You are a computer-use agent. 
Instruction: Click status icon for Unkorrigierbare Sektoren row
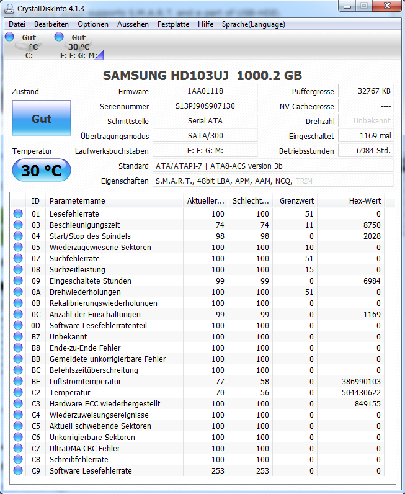point(18,437)
